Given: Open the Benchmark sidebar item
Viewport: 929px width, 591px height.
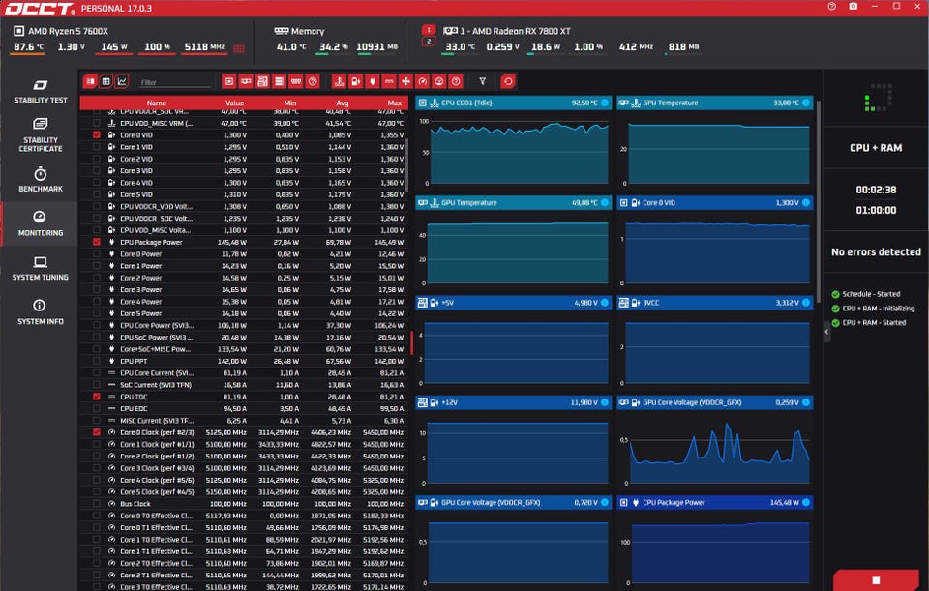Looking at the screenshot, I should click(40, 179).
